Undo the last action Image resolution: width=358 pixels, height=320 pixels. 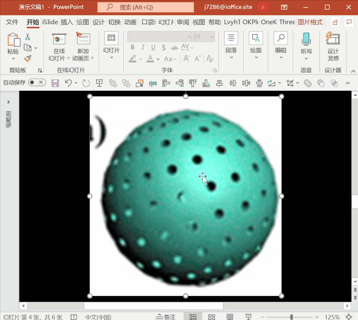pyautogui.click(x=68, y=83)
